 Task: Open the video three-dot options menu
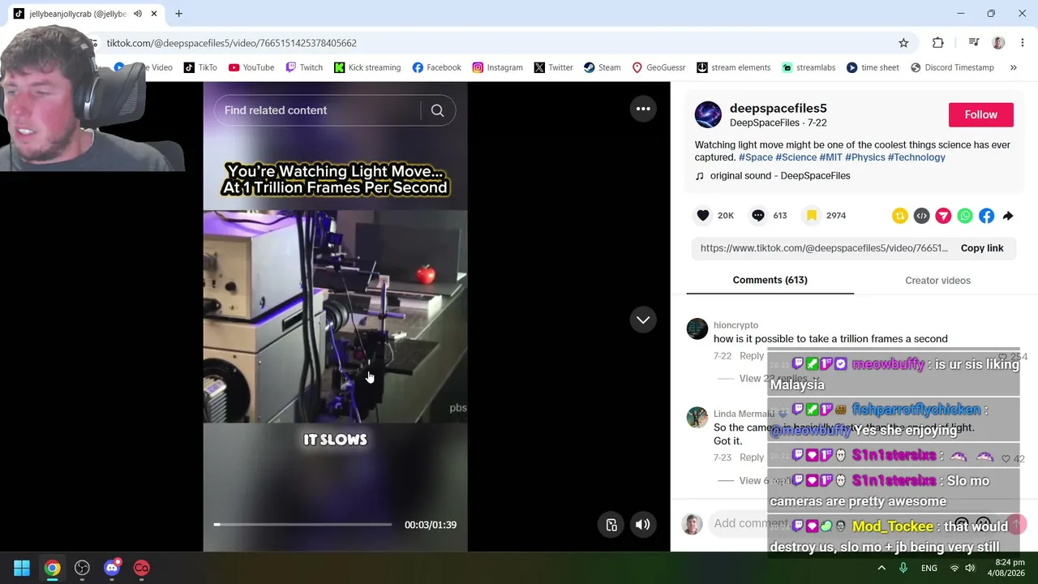(643, 109)
